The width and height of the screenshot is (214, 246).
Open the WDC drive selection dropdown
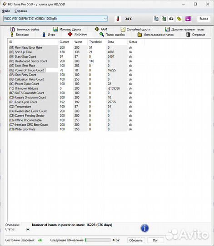(55, 19)
